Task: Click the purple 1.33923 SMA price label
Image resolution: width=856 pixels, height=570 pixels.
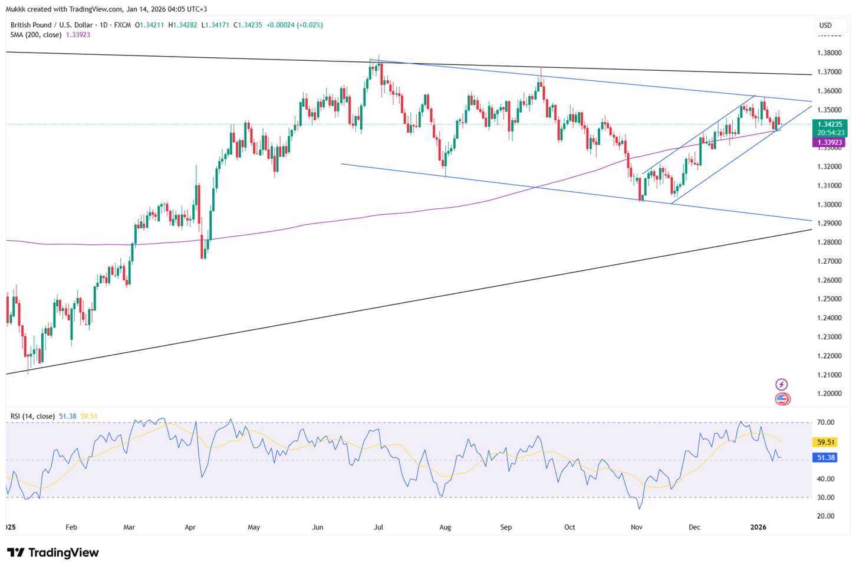Action: click(x=829, y=143)
